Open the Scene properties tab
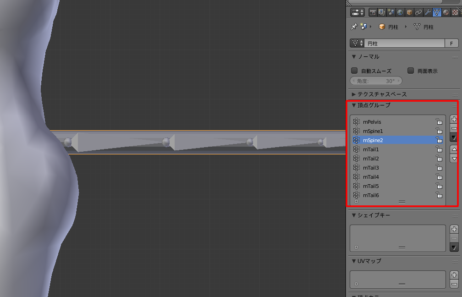 coord(391,12)
